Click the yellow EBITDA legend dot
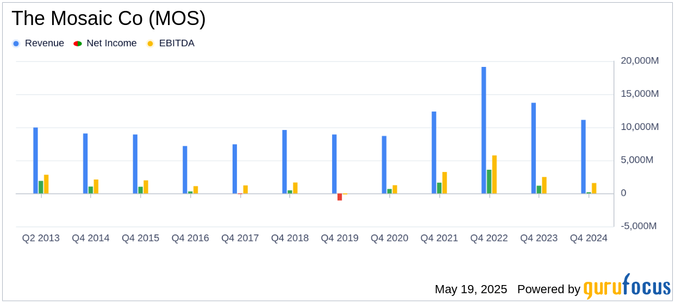The width and height of the screenshot is (675, 303). click(x=150, y=44)
